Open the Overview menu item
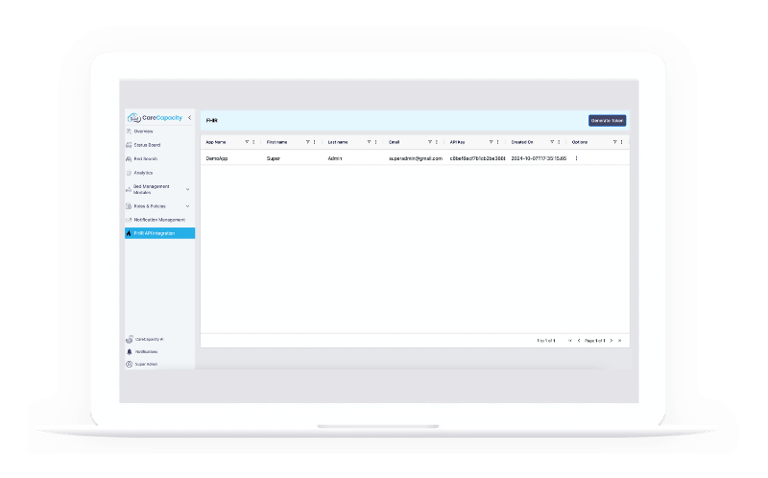The height and width of the screenshot is (478, 768). click(143, 131)
